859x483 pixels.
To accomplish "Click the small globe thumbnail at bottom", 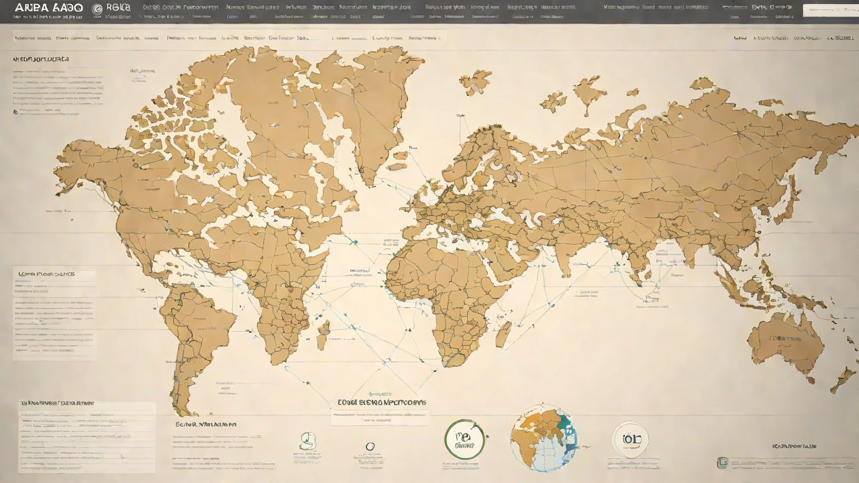I will click(543, 437).
